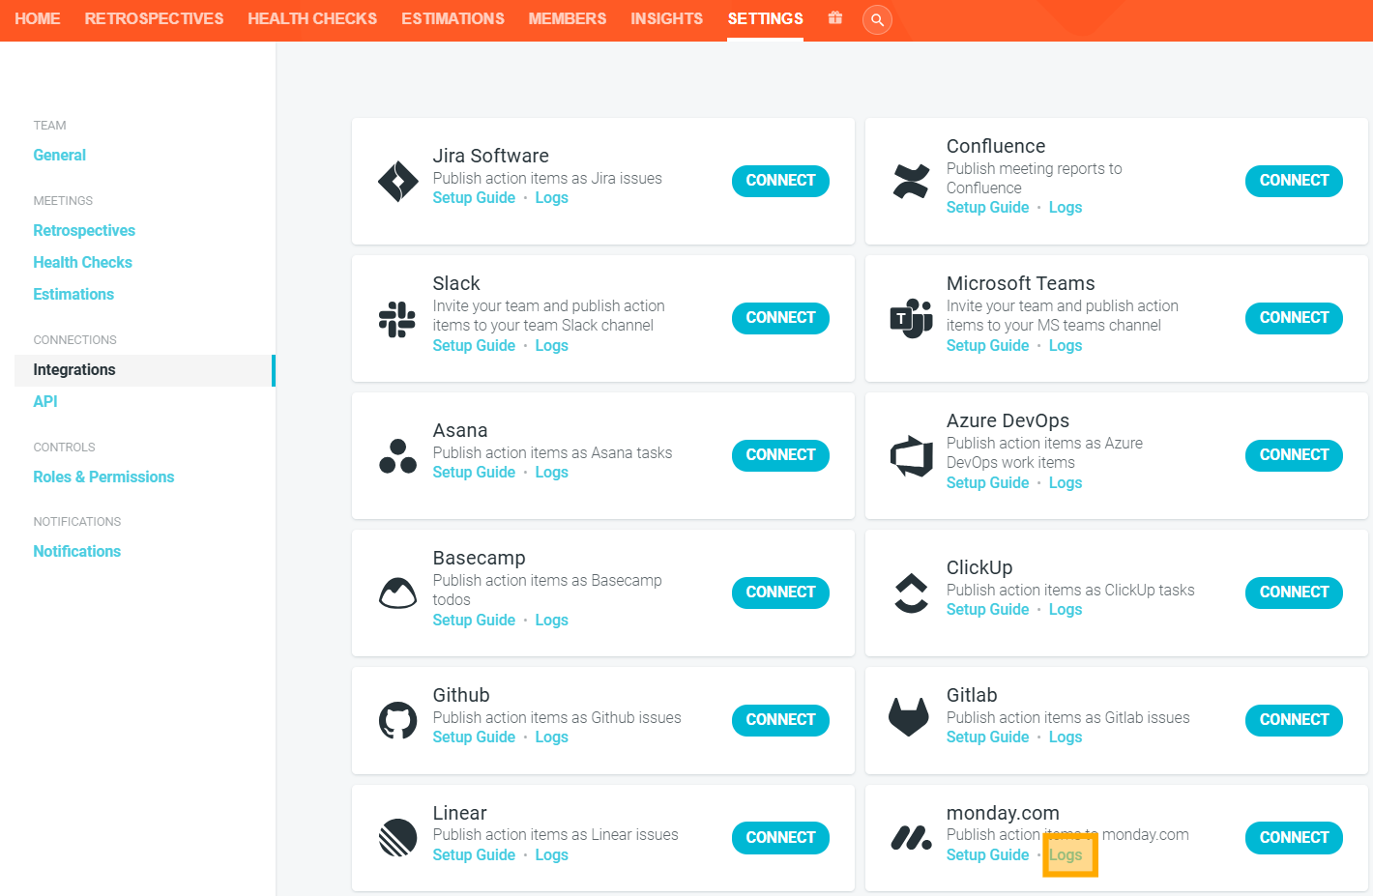Click the Jira Software logo icon
The height and width of the screenshot is (896, 1373).
pyautogui.click(x=397, y=181)
